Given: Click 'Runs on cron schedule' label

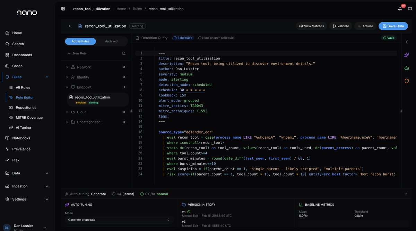Looking at the screenshot, I should 216,38.
